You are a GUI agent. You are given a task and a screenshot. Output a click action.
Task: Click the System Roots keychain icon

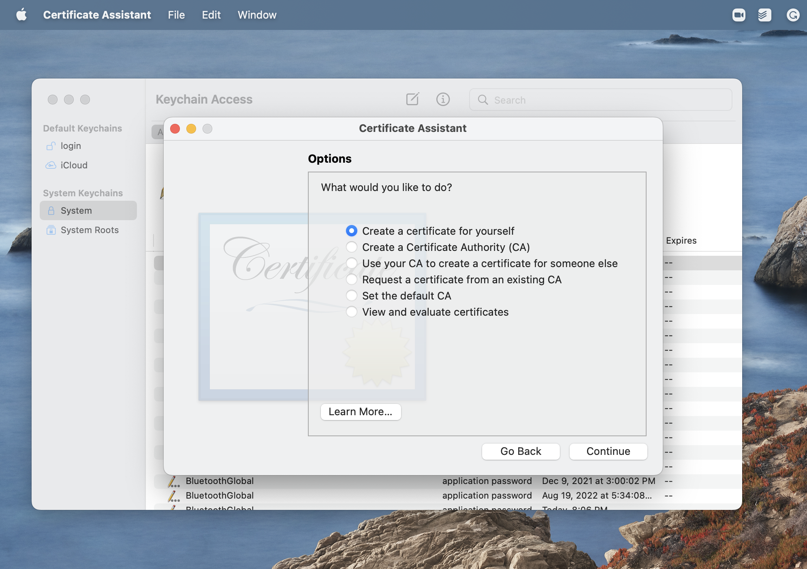[x=51, y=230]
